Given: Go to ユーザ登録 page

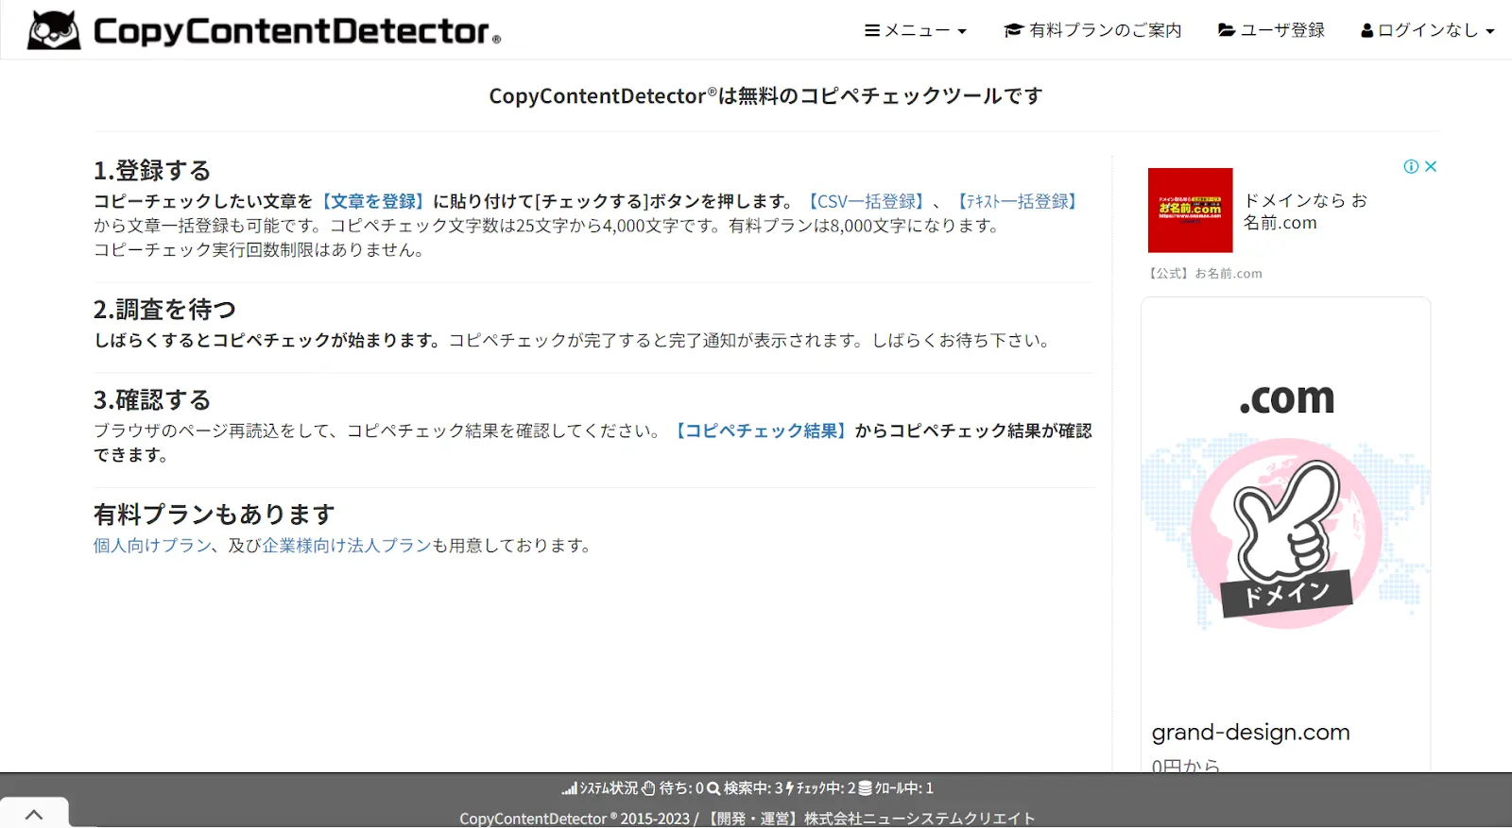Looking at the screenshot, I should tap(1271, 30).
